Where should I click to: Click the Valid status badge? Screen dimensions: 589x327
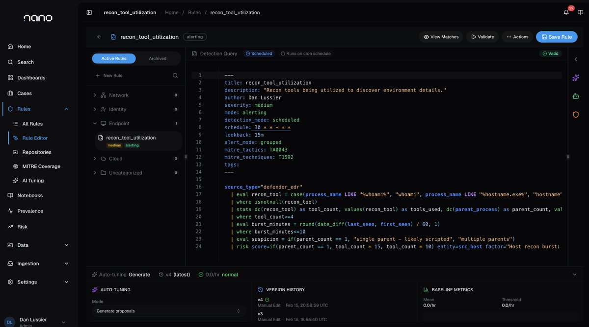[x=550, y=53]
